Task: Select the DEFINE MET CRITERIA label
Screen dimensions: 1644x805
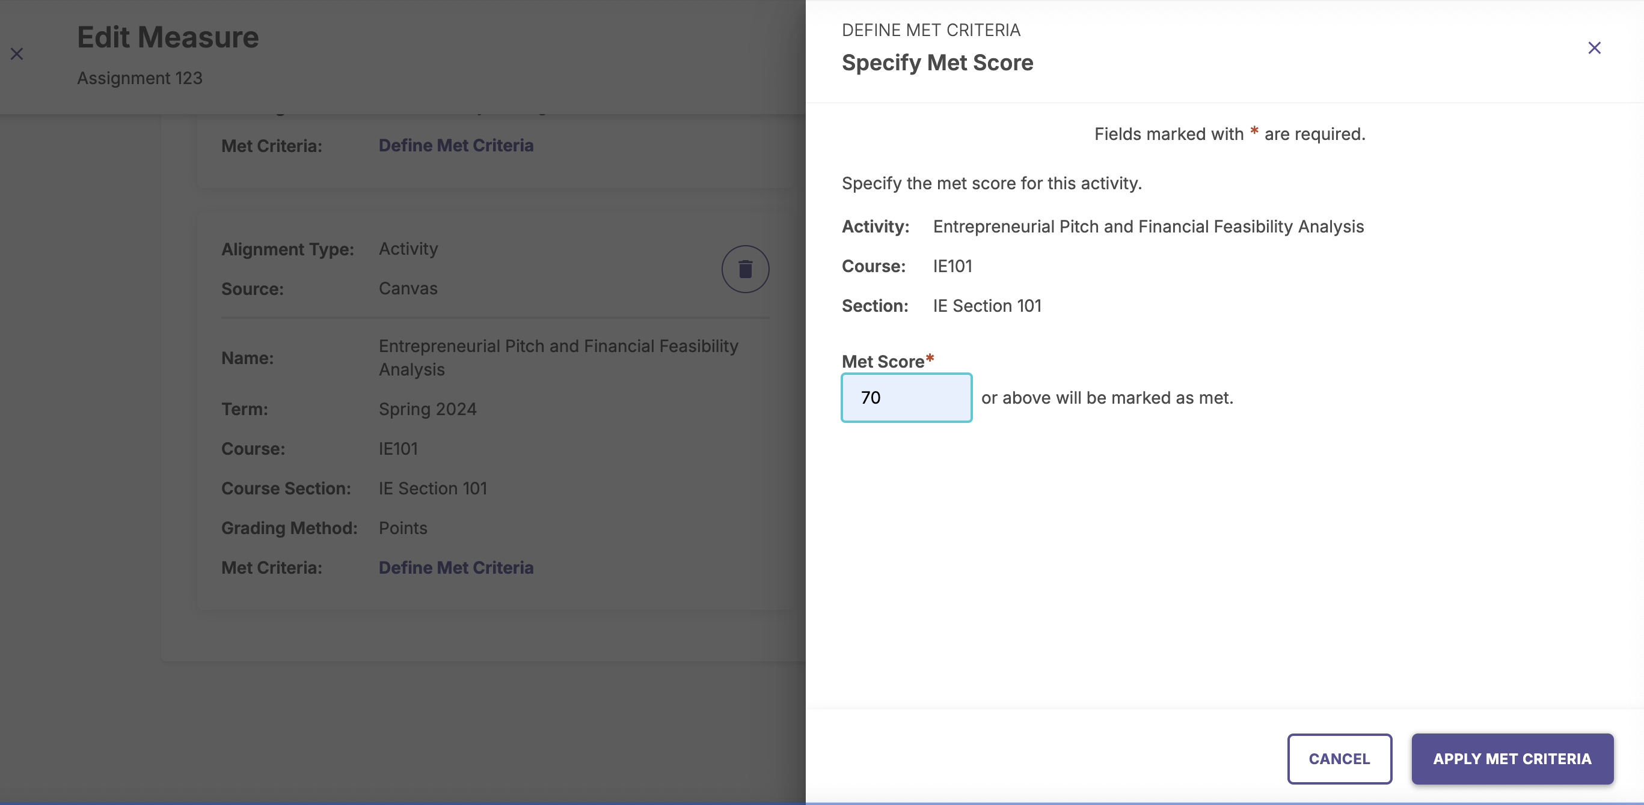Action: [x=930, y=30]
